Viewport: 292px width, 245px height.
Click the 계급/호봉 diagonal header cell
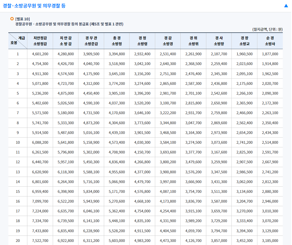click(x=18, y=41)
